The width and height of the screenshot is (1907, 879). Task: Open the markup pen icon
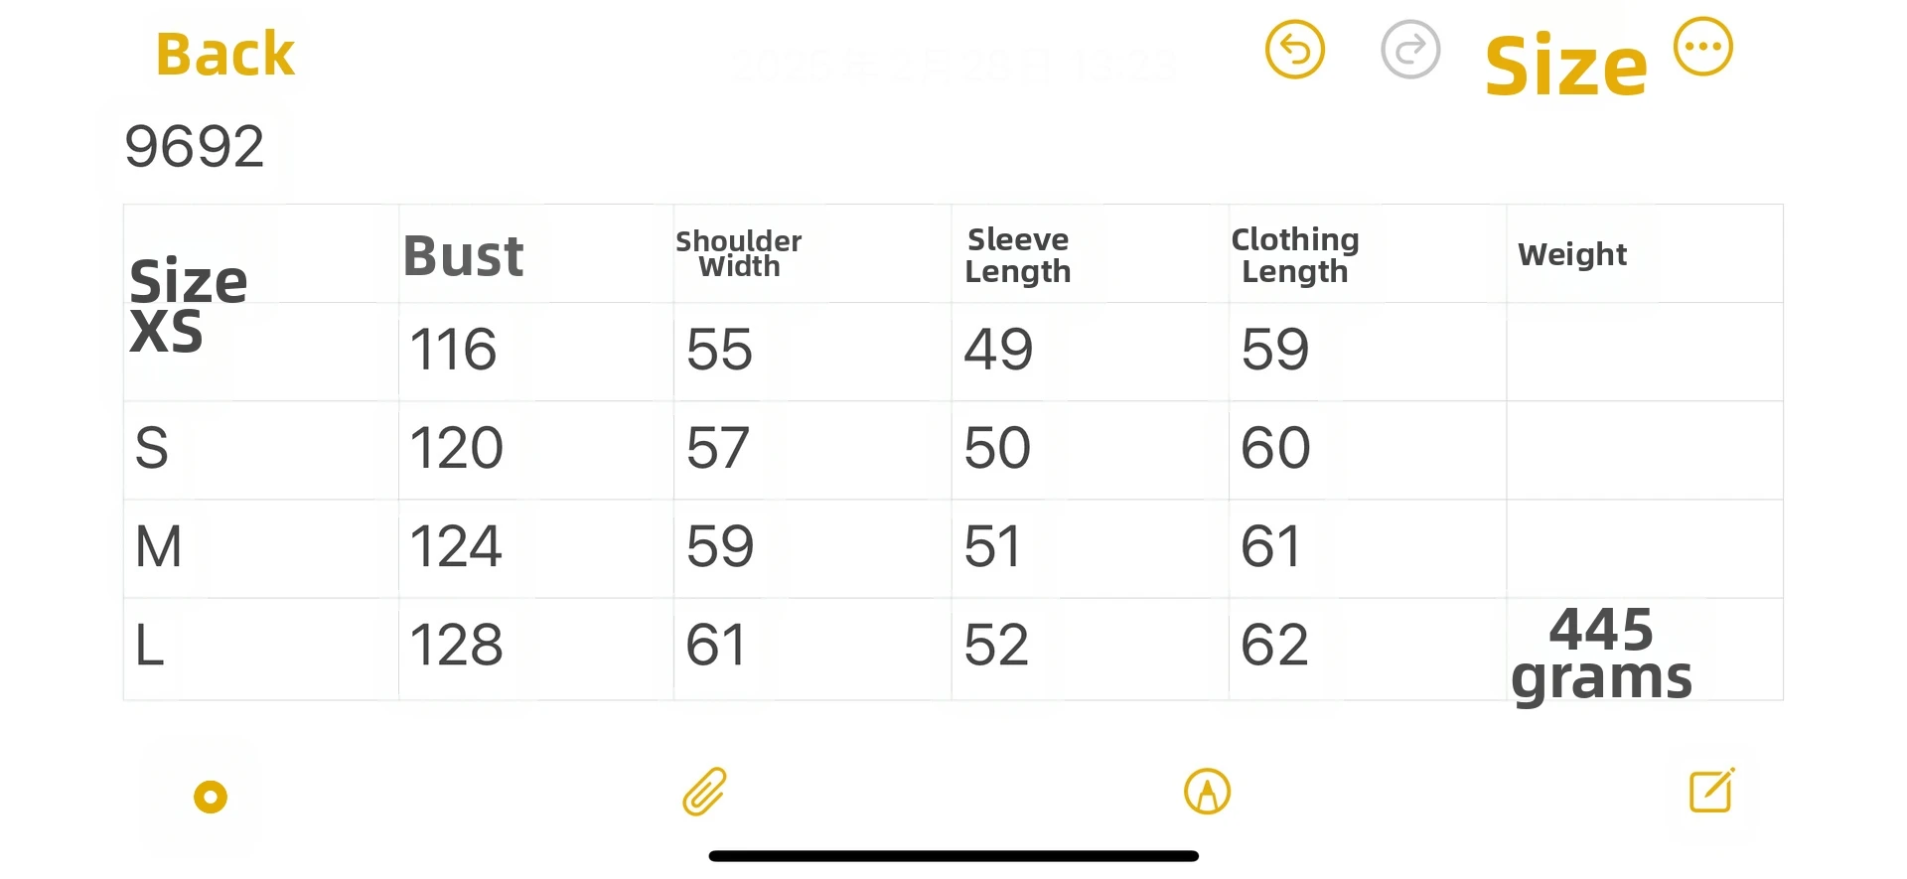[x=1207, y=793]
